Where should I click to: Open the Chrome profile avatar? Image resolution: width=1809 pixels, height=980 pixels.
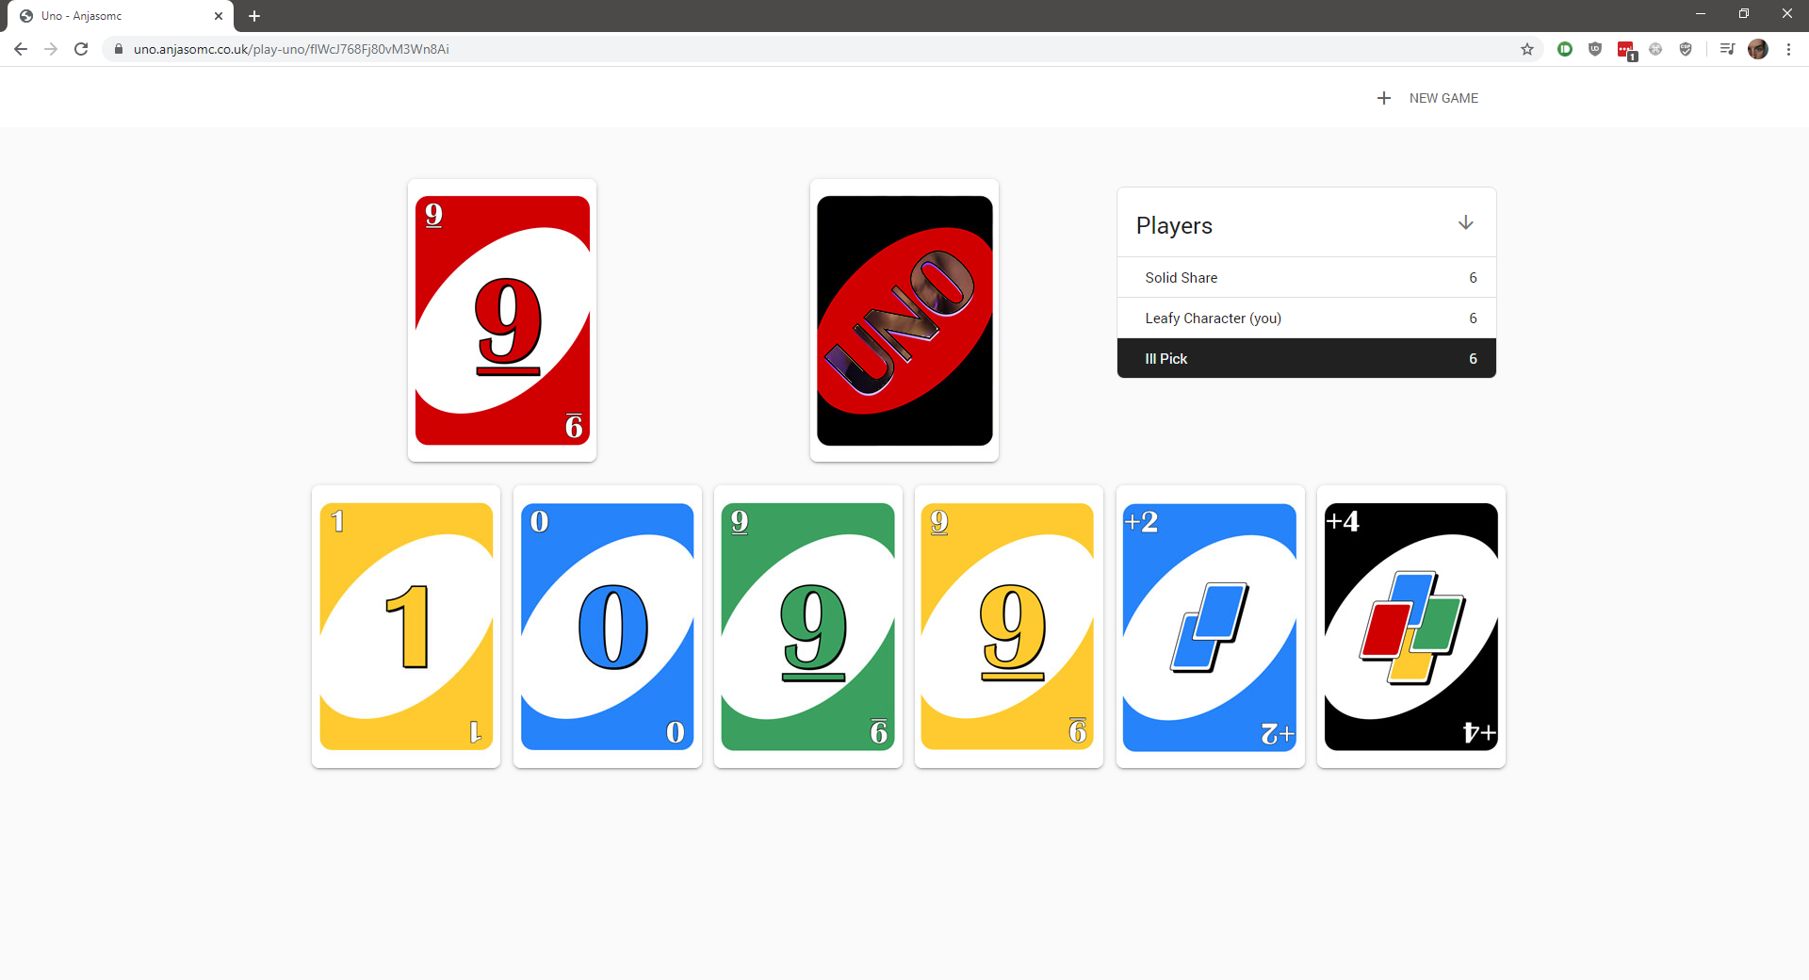tap(1758, 49)
